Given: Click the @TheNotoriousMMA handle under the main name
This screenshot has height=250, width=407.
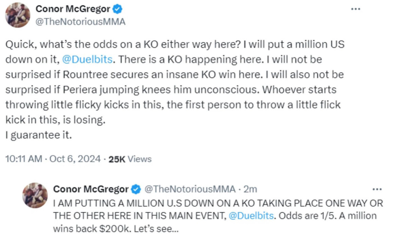Looking at the screenshot, I should coord(80,22).
